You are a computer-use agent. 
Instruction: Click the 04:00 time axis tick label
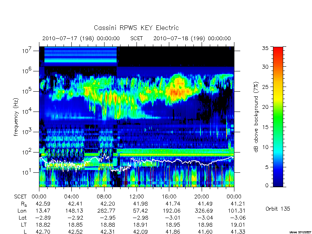[71, 197]
